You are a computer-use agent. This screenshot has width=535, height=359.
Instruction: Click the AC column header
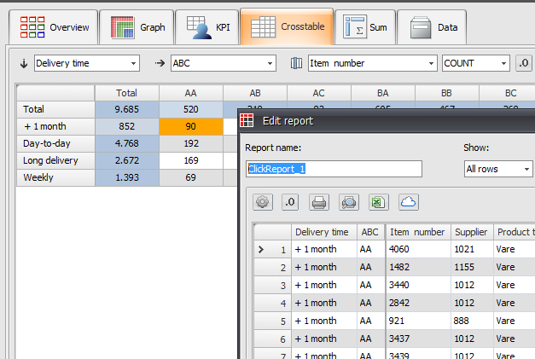coord(318,93)
